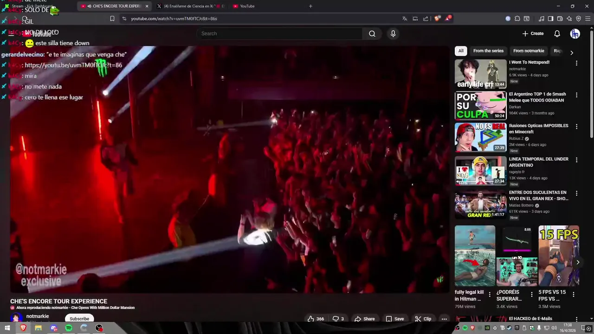Toggle the browser sidebar panel icon
Viewport: 594px width, 334px height.
click(550, 19)
